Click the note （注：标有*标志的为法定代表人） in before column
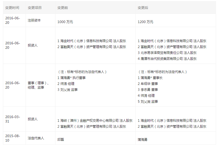Viewport: 219px width, 146px height. click(x=82, y=72)
